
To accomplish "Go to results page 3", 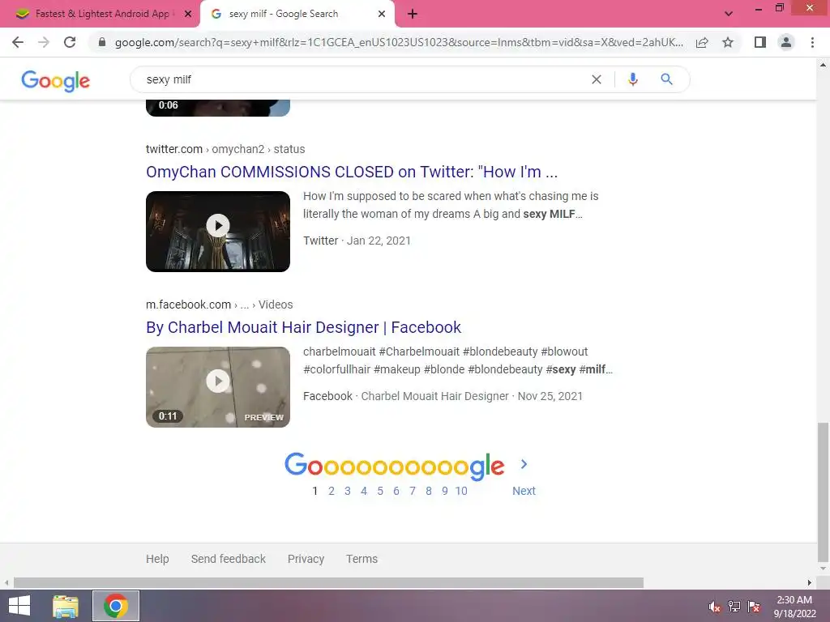I will pyautogui.click(x=347, y=491).
